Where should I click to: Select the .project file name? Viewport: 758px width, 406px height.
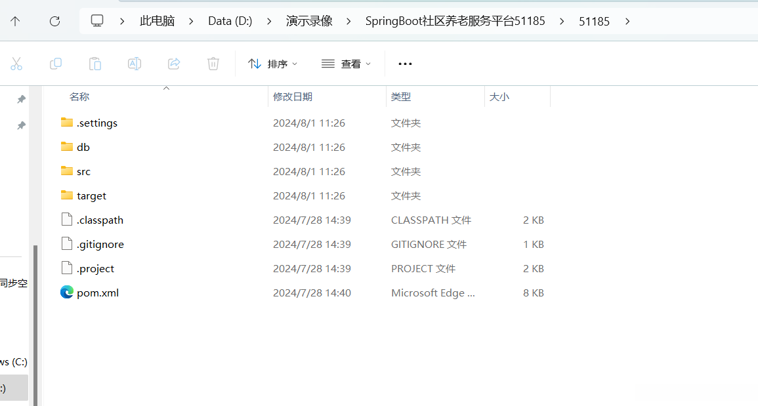(x=95, y=268)
